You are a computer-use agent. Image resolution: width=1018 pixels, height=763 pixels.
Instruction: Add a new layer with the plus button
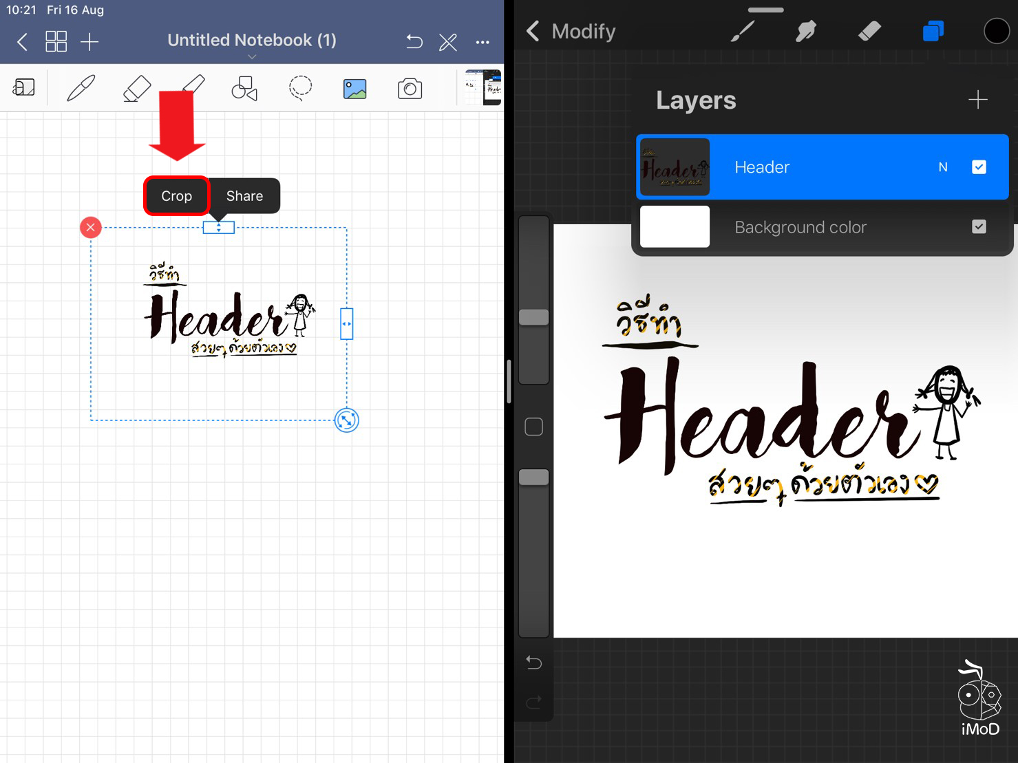point(978,100)
